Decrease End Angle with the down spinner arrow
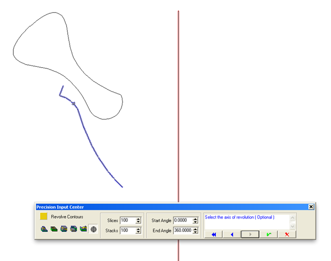The height and width of the screenshot is (261, 331). [x=195, y=232]
